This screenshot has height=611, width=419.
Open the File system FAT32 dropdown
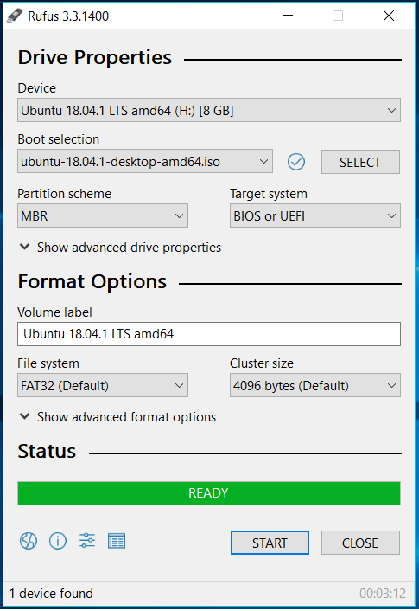[x=103, y=385]
